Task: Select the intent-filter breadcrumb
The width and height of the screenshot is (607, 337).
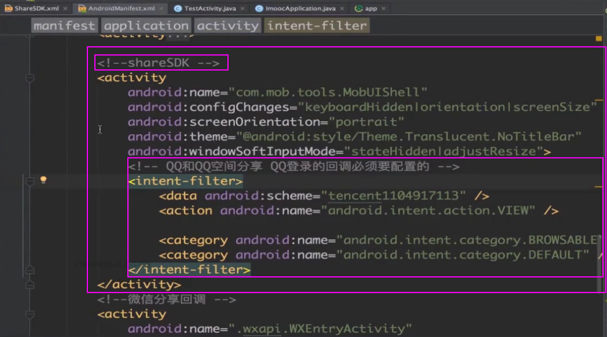Action: tap(317, 25)
